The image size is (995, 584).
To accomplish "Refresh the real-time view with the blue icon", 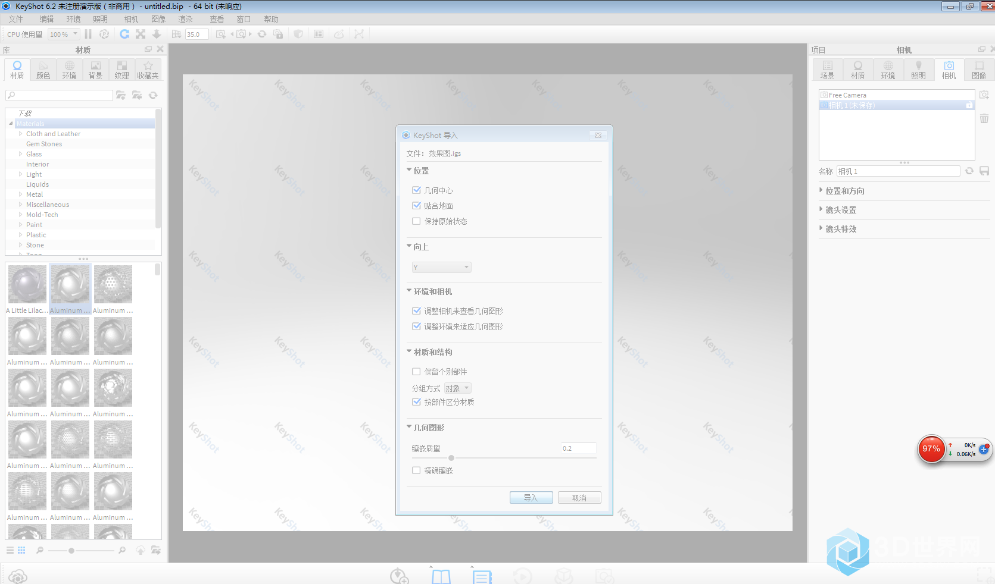I will 124,34.
